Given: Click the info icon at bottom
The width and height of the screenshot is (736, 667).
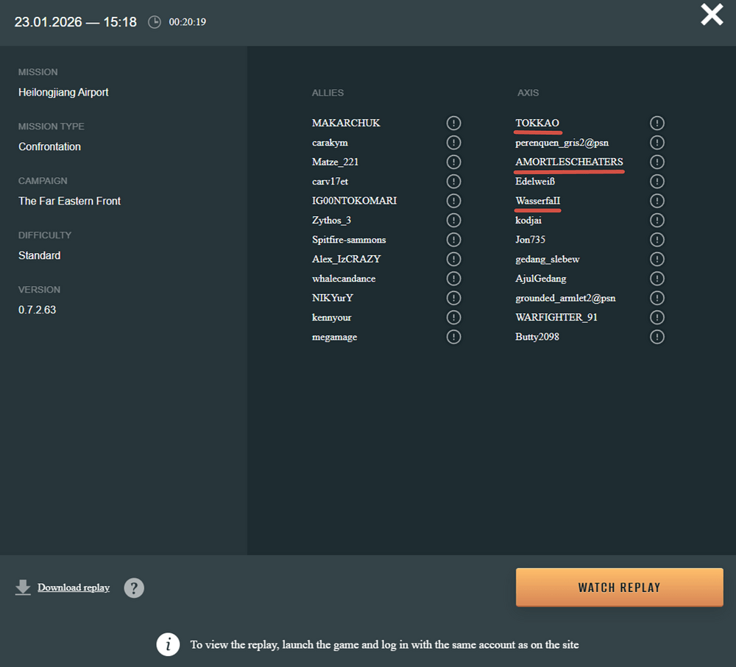Looking at the screenshot, I should (169, 644).
